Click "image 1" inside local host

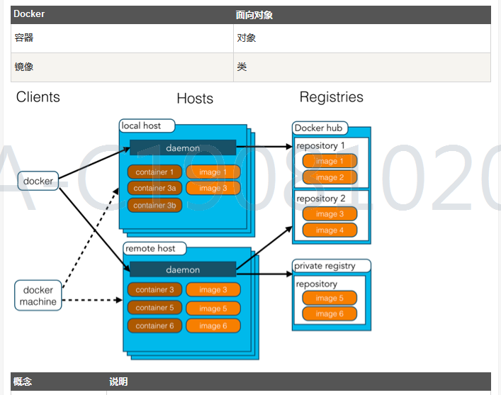pos(213,172)
